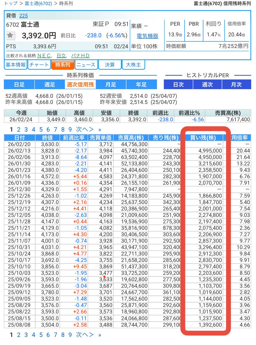Open the 富士通(6702) breadcrumb link
Viewport: 256px width, 345px height.
(x=38, y=4)
